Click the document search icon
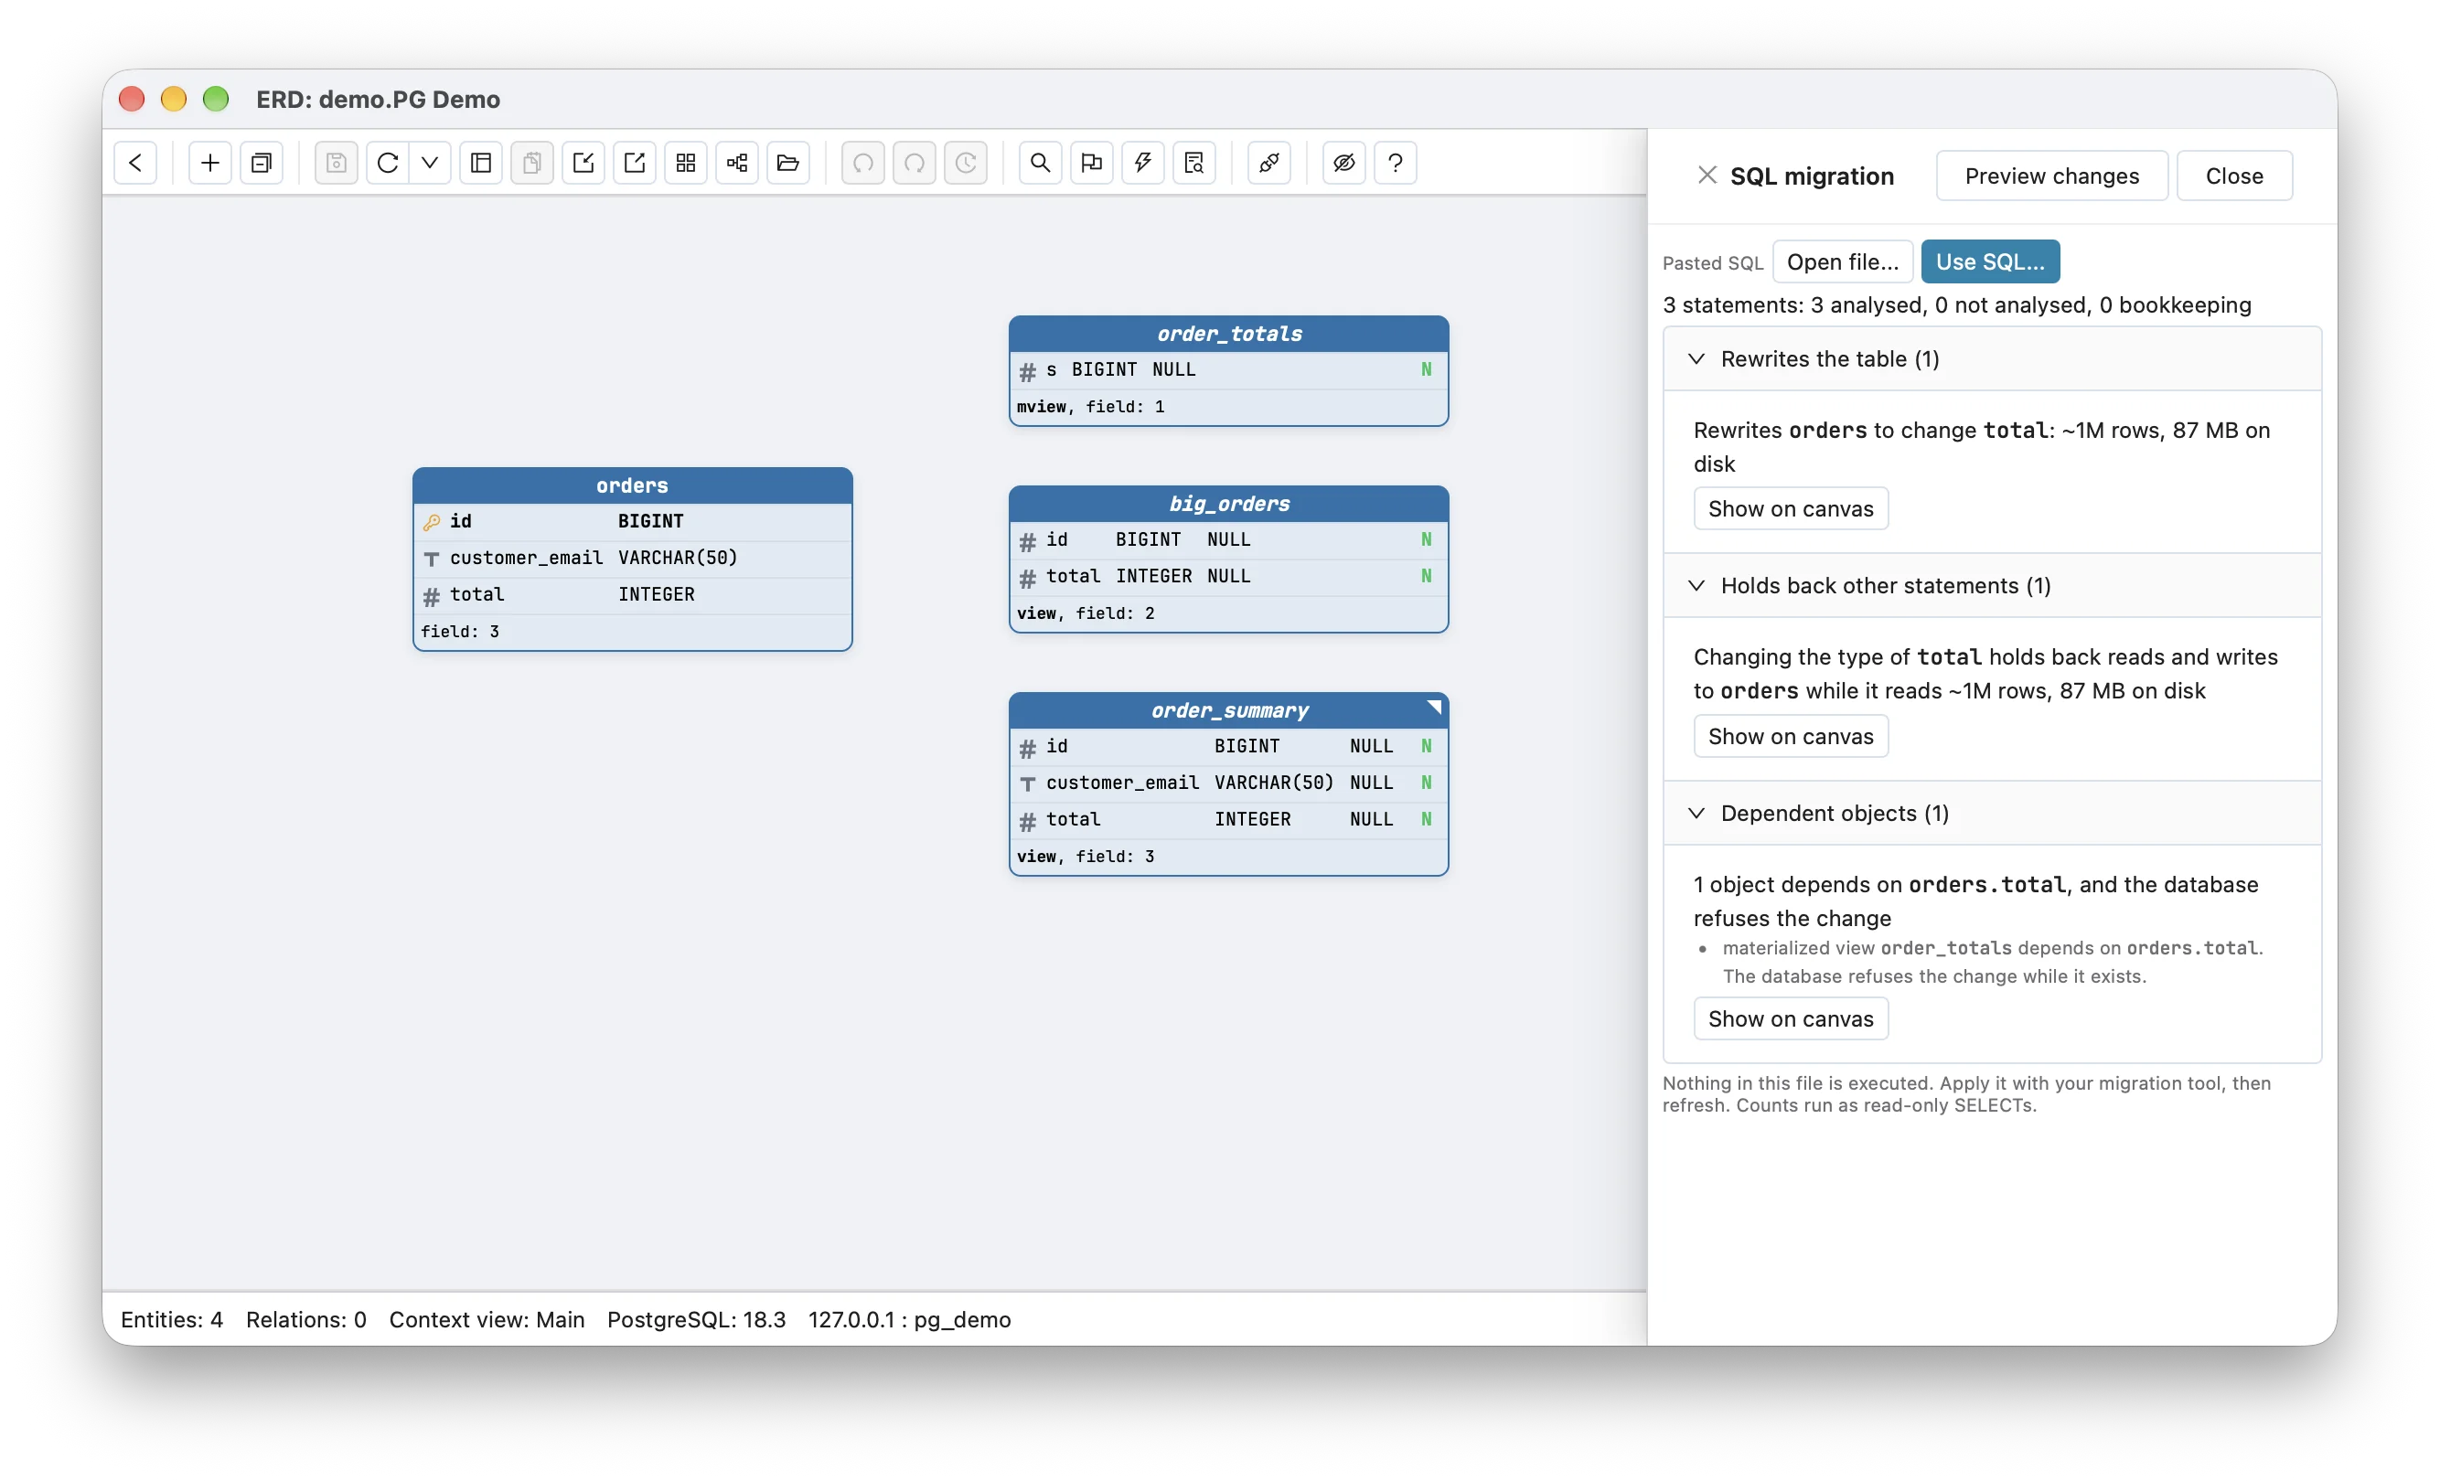 pyautogui.click(x=1194, y=163)
